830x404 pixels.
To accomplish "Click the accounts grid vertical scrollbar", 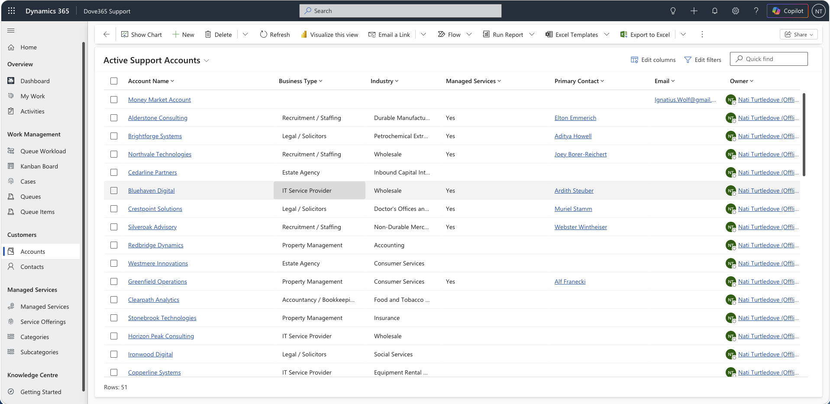I will coord(804,134).
